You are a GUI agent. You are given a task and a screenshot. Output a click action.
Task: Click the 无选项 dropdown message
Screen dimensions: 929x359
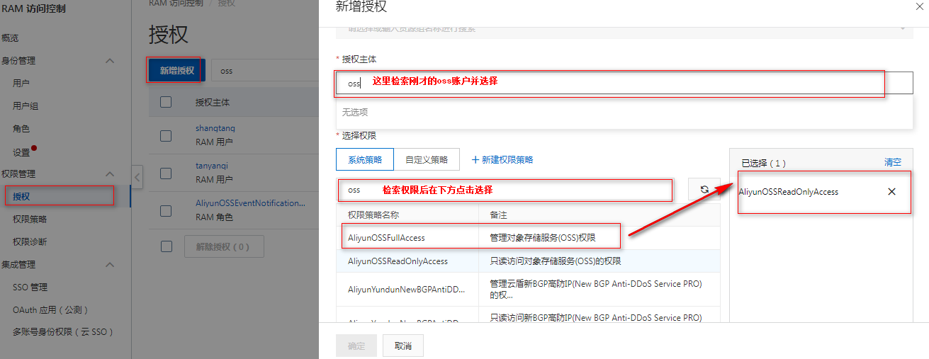355,112
